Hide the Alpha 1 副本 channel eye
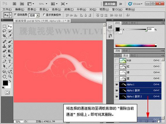The width and height of the screenshot is (166, 124). pos(117,90)
